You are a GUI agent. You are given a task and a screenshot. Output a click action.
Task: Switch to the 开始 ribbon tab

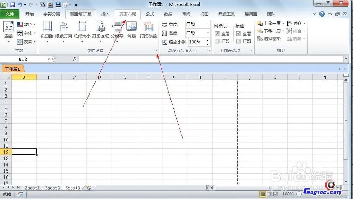point(30,14)
